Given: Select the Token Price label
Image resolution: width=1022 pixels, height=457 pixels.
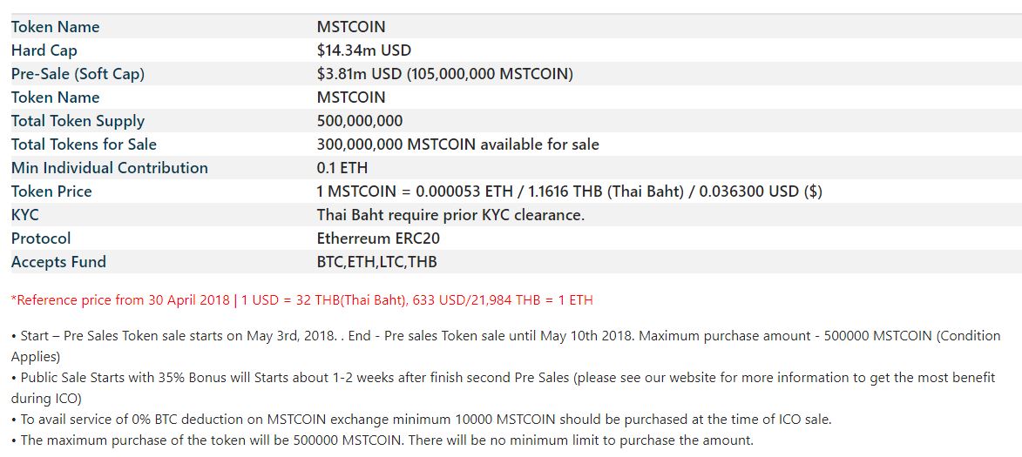Looking at the screenshot, I should (x=51, y=192).
